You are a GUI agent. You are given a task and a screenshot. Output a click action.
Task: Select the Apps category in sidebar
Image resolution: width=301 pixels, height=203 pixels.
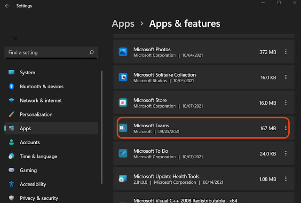(x=51, y=128)
